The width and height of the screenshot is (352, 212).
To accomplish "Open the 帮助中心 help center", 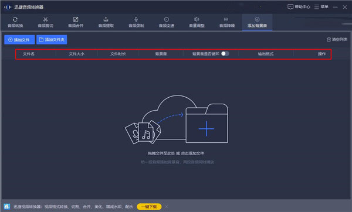I will pos(299,7).
